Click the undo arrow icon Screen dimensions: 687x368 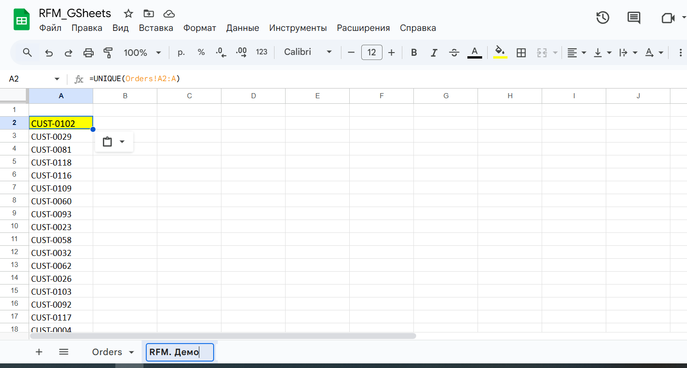[x=48, y=53]
